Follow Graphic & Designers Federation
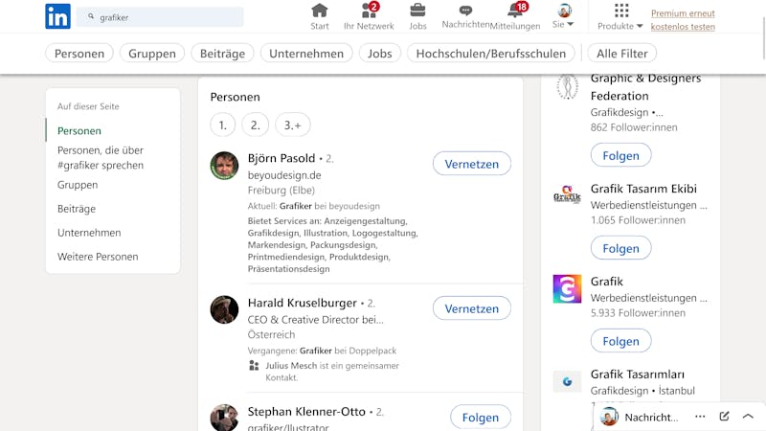766x431 pixels. [x=620, y=155]
